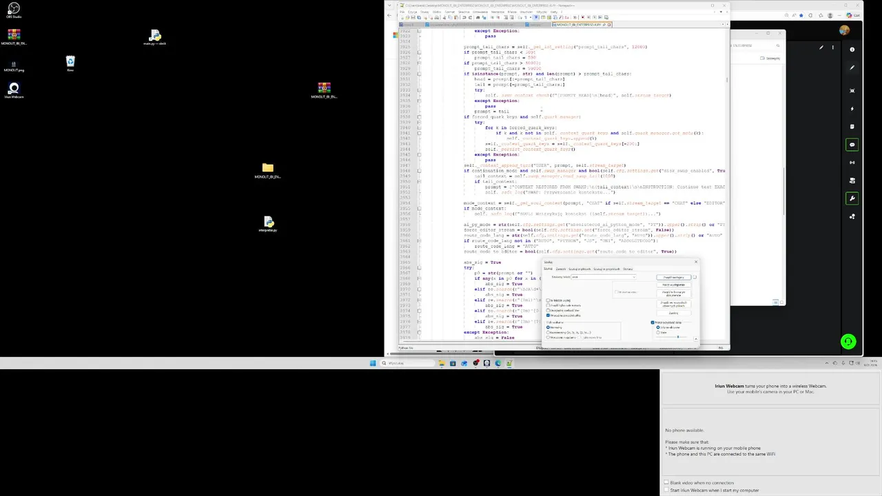
Task: Check 'Blank video when no connection' in Iriun
Action: coord(666,483)
